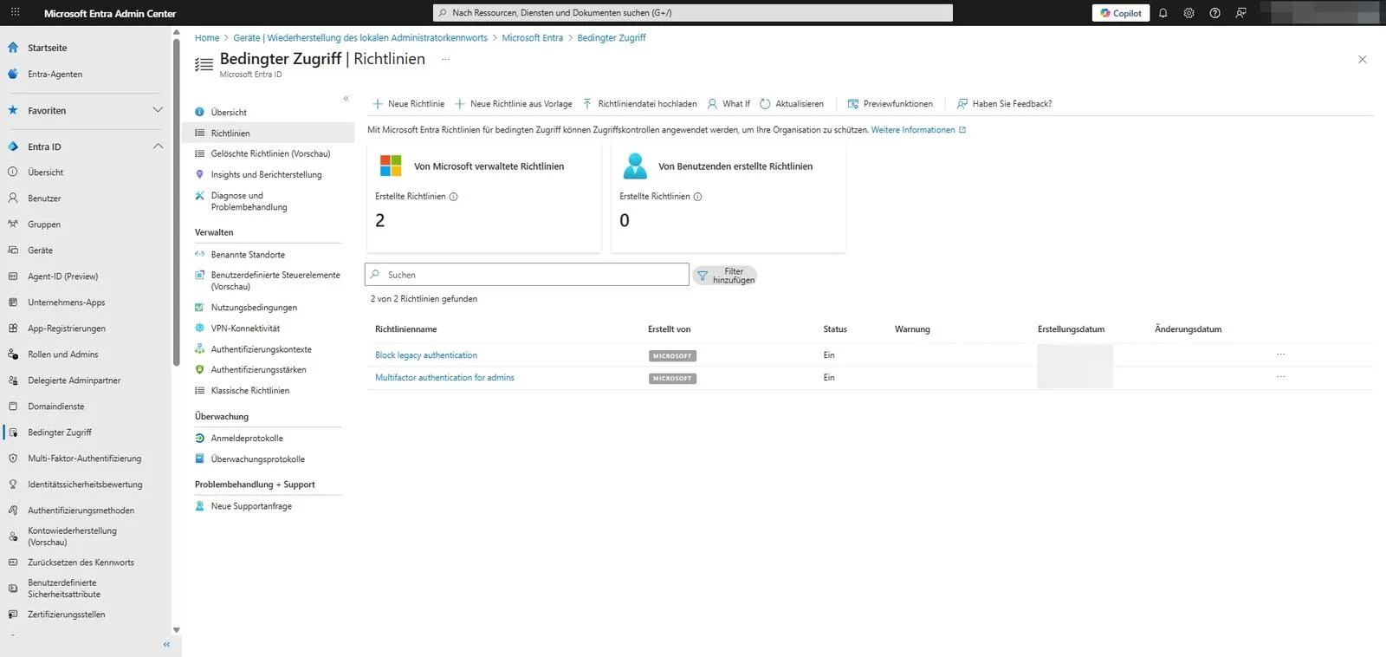Collapse the left navigation pane
1386x657 pixels.
pos(166,644)
